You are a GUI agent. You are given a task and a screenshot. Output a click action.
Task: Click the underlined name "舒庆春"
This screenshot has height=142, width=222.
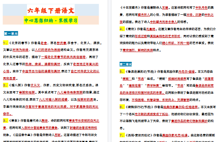click(x=62, y=43)
